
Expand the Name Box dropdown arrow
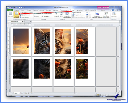[x=23, y=22]
